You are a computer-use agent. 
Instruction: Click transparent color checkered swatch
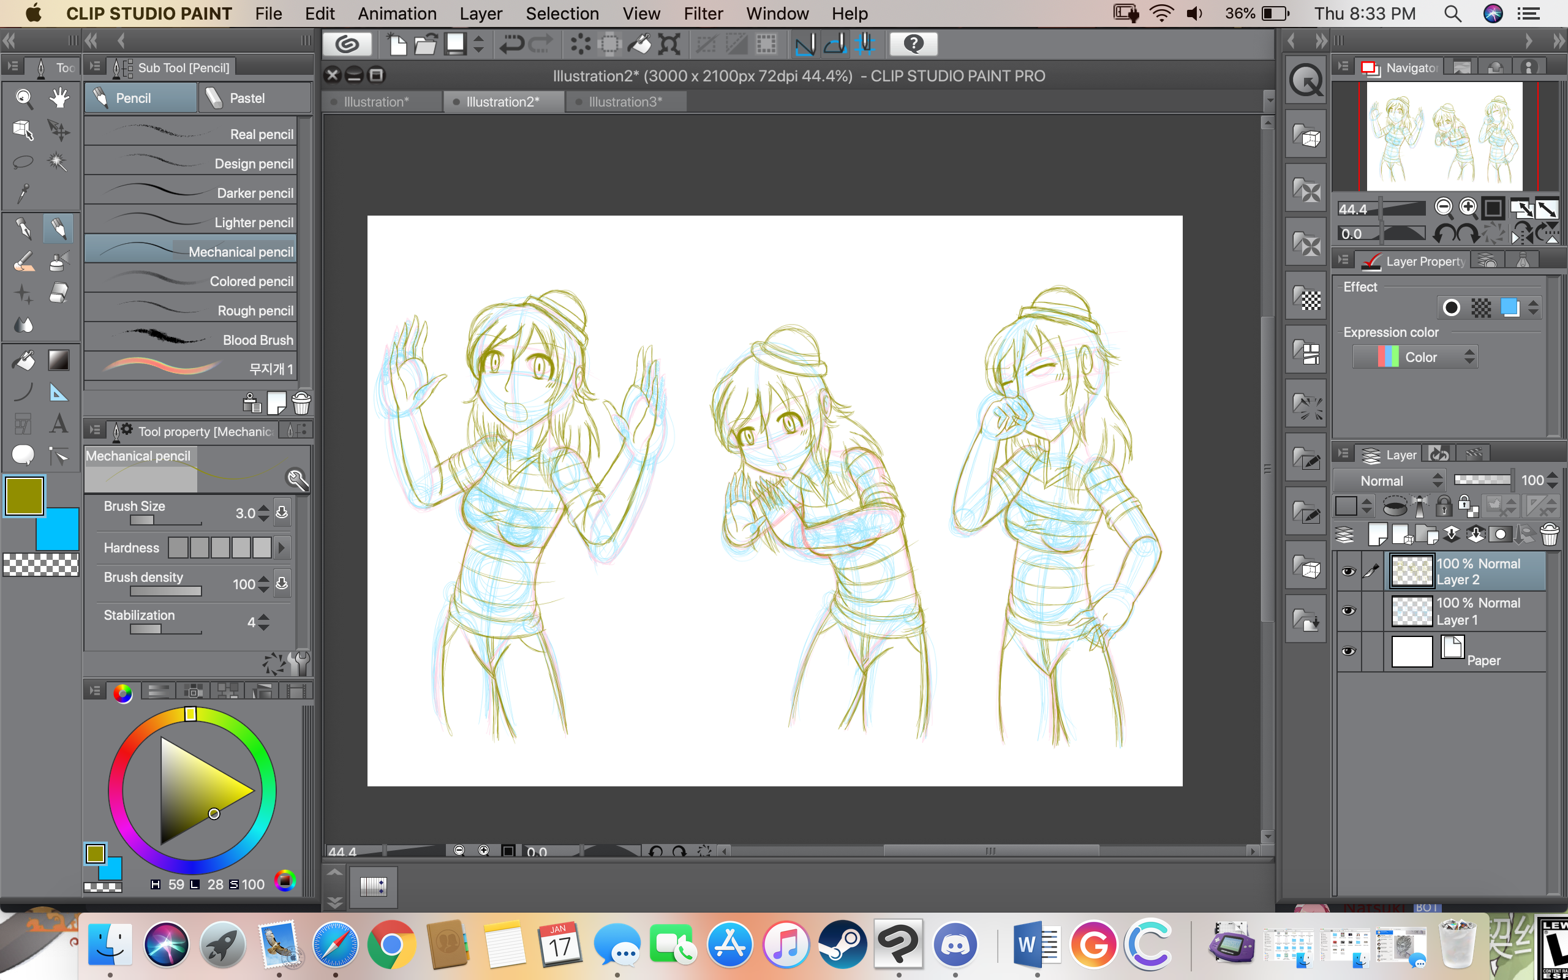41,565
